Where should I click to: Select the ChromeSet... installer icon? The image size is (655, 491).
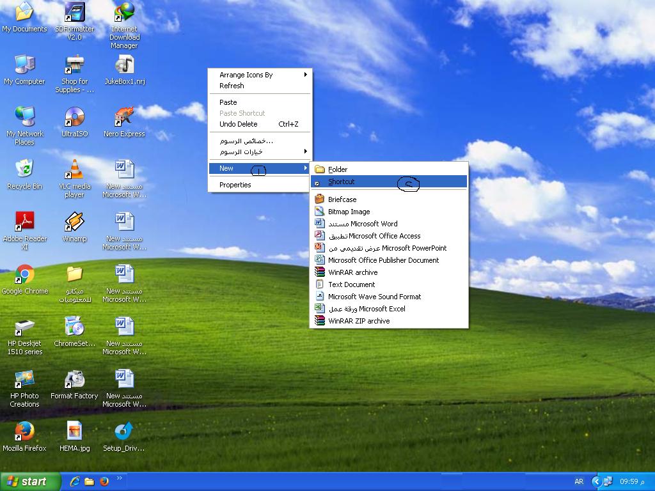(75, 332)
